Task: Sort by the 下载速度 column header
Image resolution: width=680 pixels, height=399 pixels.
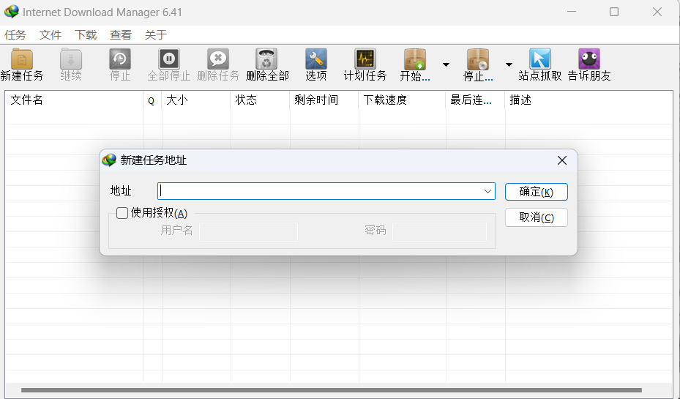Action: click(x=402, y=100)
